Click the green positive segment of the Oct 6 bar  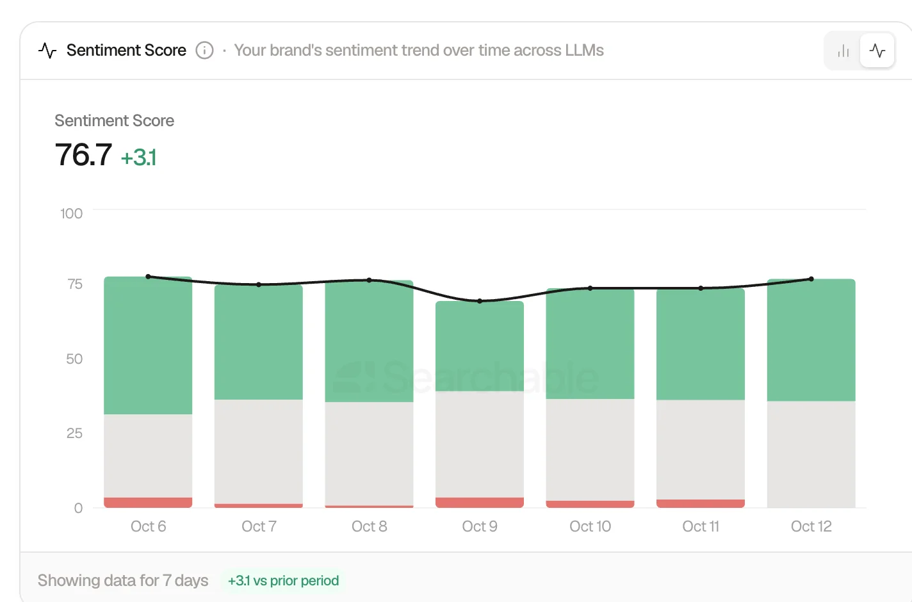148,346
